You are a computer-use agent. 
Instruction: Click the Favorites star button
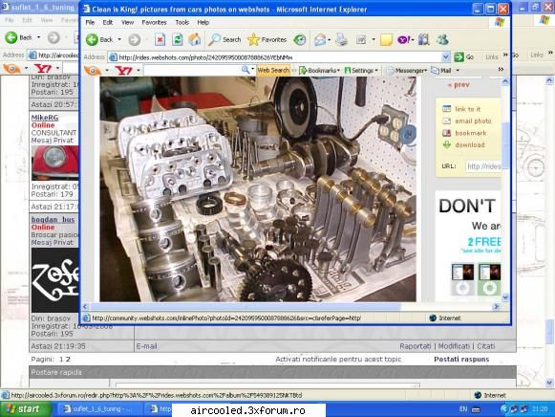click(267, 39)
